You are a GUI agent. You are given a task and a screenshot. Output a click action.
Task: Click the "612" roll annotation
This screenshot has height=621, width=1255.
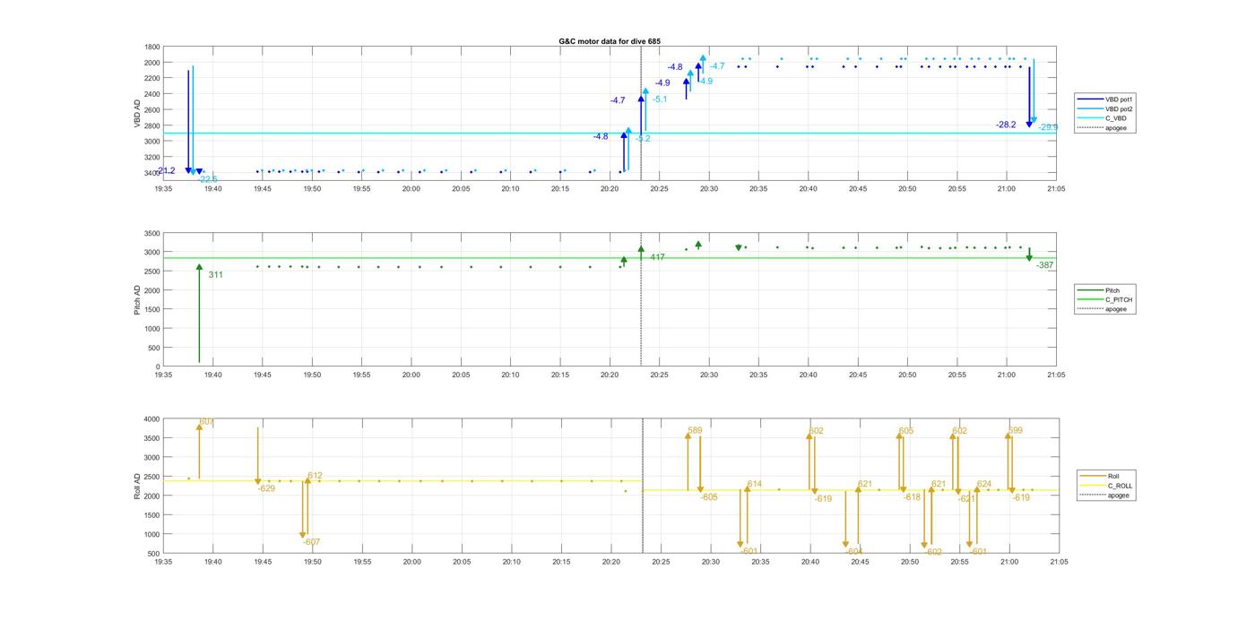315,476
